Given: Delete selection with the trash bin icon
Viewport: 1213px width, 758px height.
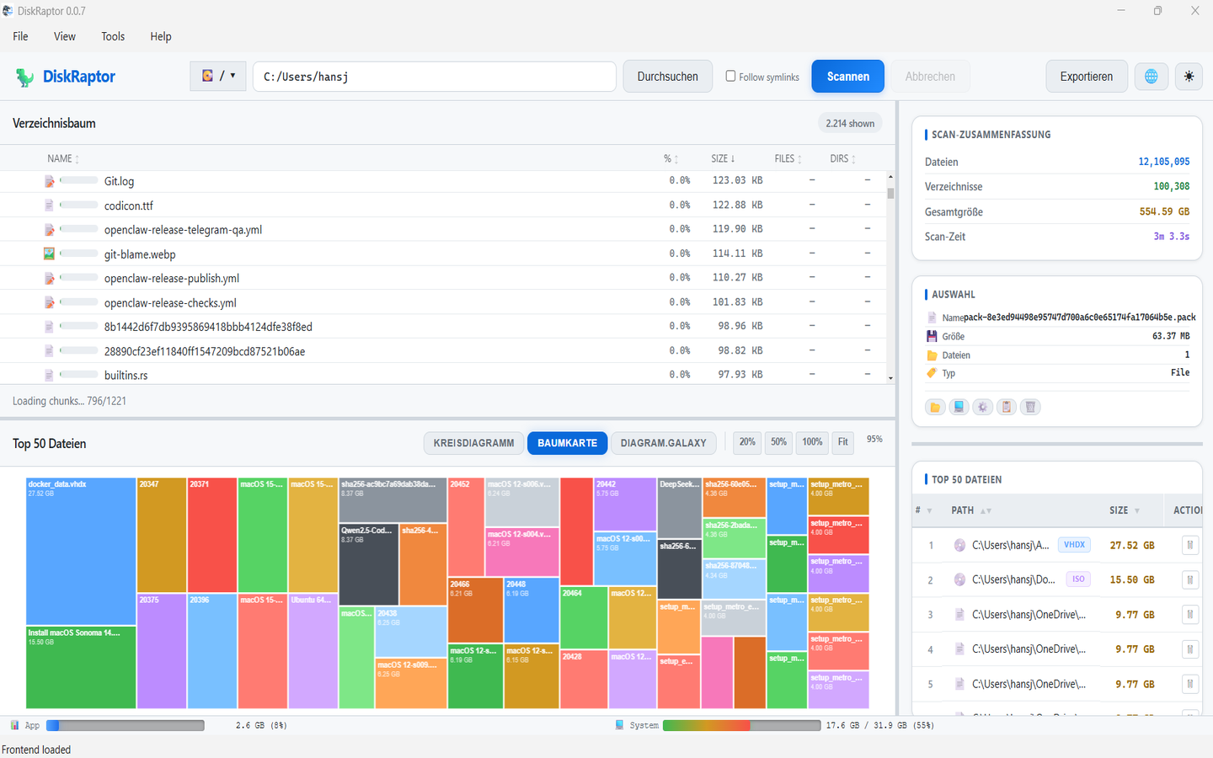Looking at the screenshot, I should coord(1029,407).
